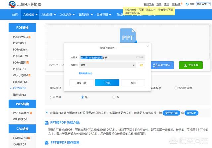
Task: Click the hot badge beside PDF转Word
Action: [29, 37]
